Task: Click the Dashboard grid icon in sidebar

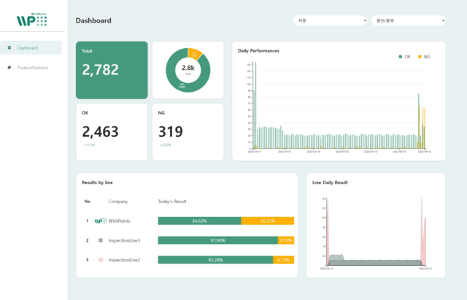Action: [x=9, y=48]
